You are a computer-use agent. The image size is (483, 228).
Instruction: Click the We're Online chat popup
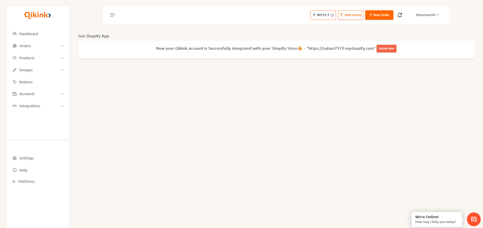pos(436,219)
